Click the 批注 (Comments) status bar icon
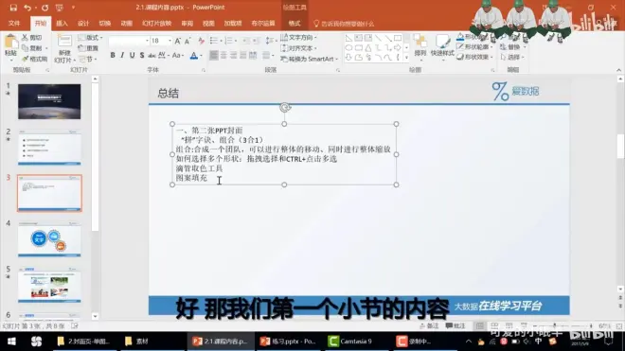Screen dimensions: 625x351 coord(455,325)
